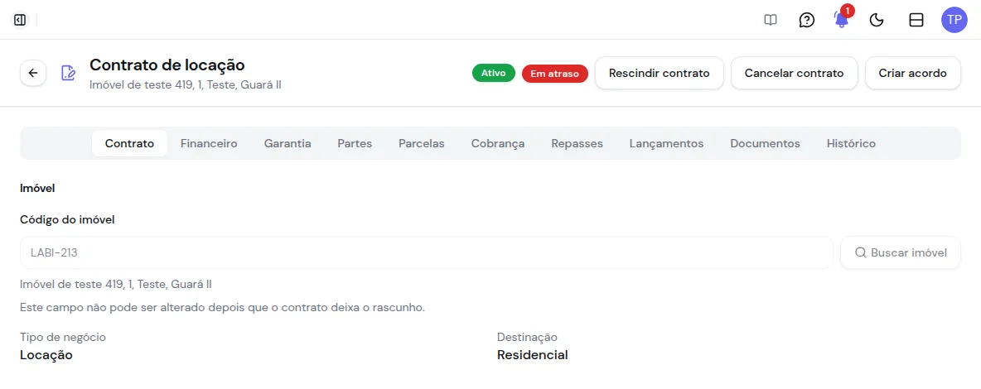Viewport: 981px width, 389px height.
Task: Open the Garantia tab
Action: [288, 143]
